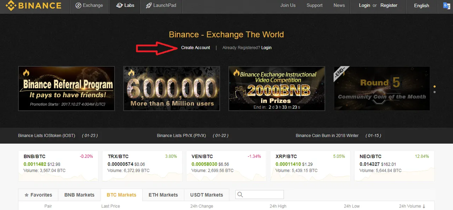The height and width of the screenshot is (210, 453).
Task: Click Login in the top navigation
Action: (364, 5)
